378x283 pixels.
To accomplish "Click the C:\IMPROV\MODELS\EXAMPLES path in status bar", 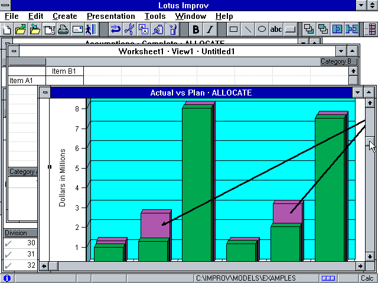I will [x=246, y=278].
